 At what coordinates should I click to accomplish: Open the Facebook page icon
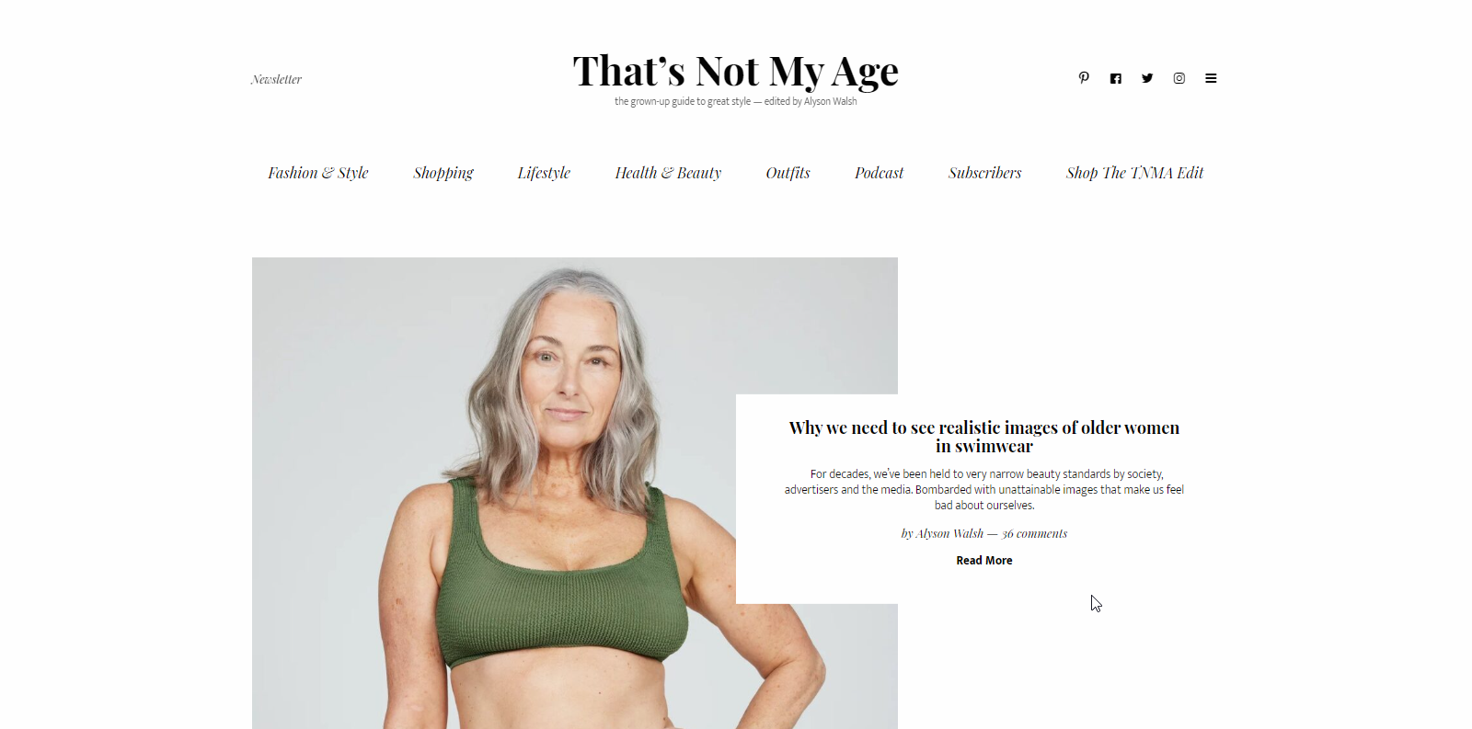(x=1115, y=78)
